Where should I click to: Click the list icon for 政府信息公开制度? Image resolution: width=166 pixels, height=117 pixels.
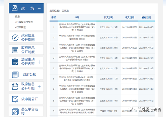pyautogui.click(x=15, y=50)
